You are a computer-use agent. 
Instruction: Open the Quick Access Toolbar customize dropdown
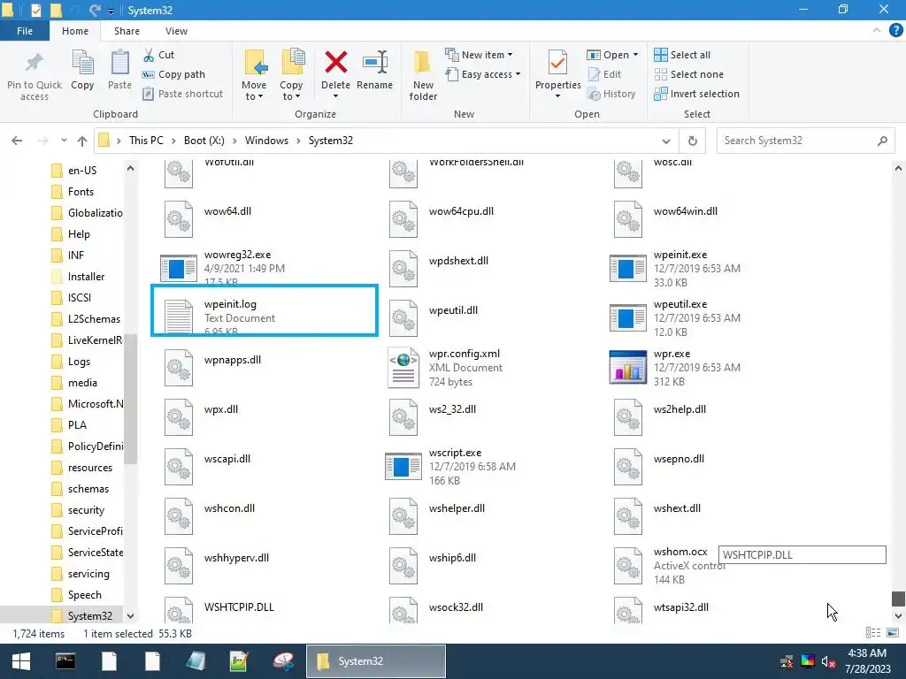111,11
